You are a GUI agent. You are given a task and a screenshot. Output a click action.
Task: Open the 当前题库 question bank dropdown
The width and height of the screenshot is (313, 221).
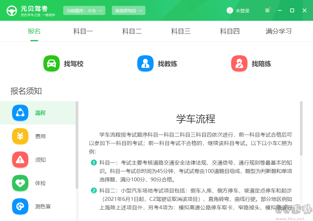coord(84,10)
